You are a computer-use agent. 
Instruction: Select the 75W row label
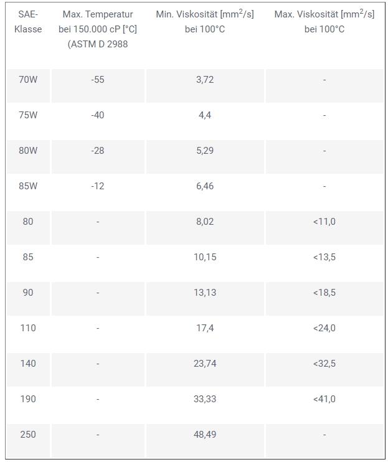[x=29, y=115]
